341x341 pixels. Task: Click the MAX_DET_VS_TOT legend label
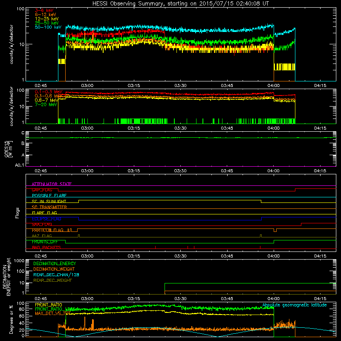click(x=52, y=313)
